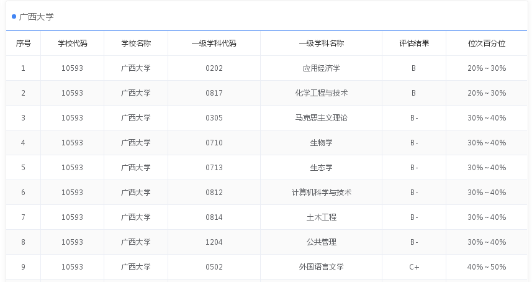Click the B result in 化学工程与技术 row
532x282 pixels.
[413, 93]
